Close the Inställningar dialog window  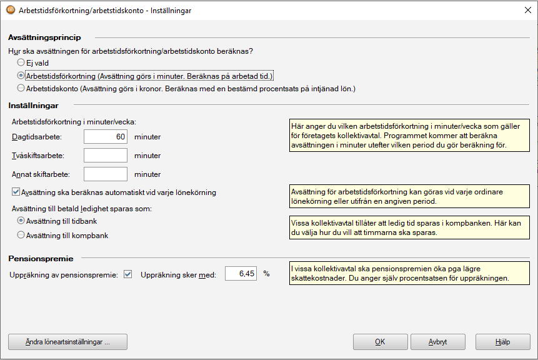pyautogui.click(x=522, y=11)
